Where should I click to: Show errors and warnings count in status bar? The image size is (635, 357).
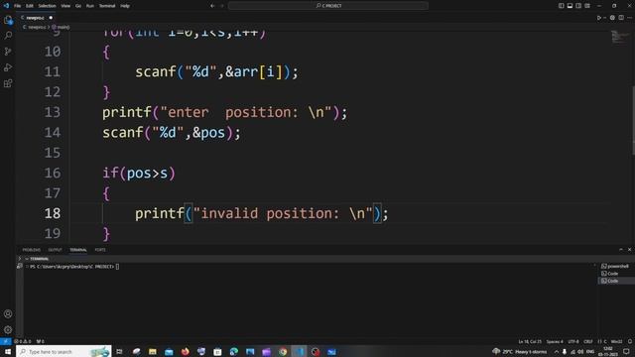click(x=23, y=341)
